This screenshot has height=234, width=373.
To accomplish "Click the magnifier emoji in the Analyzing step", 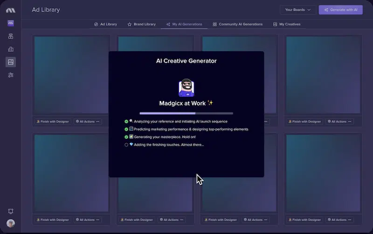I will [x=131, y=121].
